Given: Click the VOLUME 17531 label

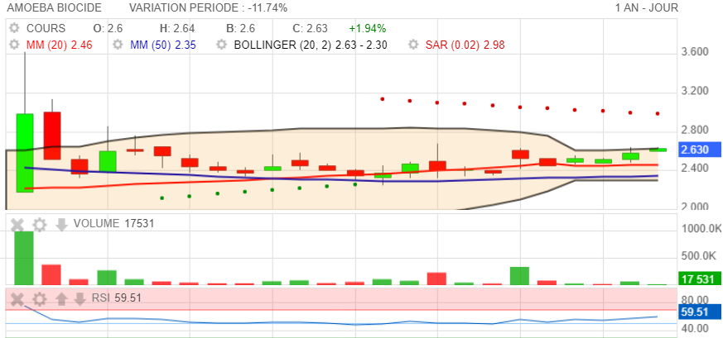Looking at the screenshot, I should 114,224.
